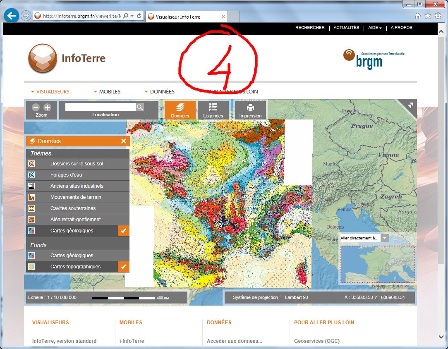This screenshot has width=448, height=349.
Task: Show the Légendes panel
Action: (213, 110)
